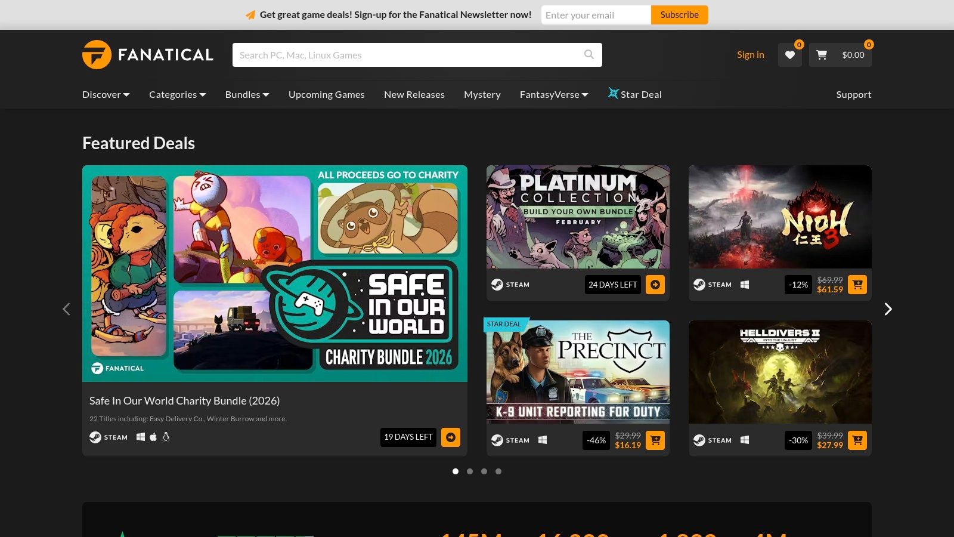Image resolution: width=954 pixels, height=537 pixels.
Task: Open the Star Deal menu item
Action: pyautogui.click(x=634, y=94)
